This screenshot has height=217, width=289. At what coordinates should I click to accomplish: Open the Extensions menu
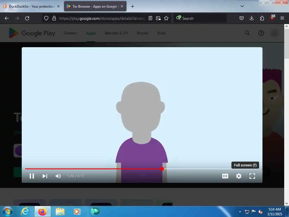pos(262,18)
